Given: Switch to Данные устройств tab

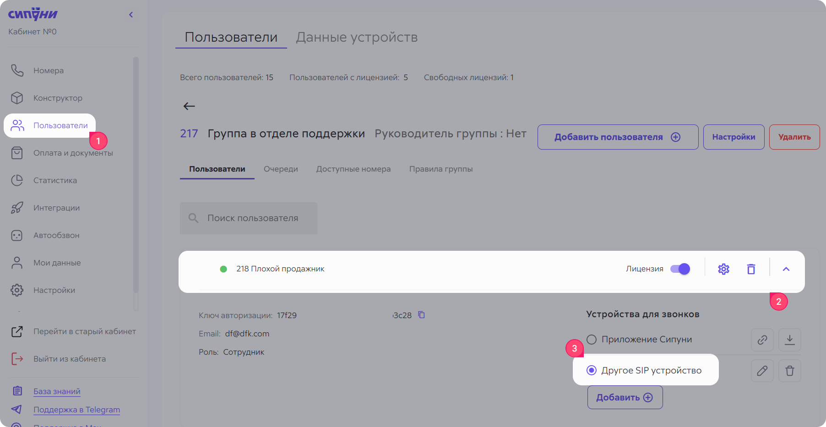Looking at the screenshot, I should point(357,37).
